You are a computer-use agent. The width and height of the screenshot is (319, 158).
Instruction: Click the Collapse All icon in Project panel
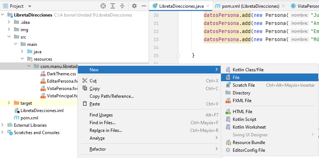[122, 6]
